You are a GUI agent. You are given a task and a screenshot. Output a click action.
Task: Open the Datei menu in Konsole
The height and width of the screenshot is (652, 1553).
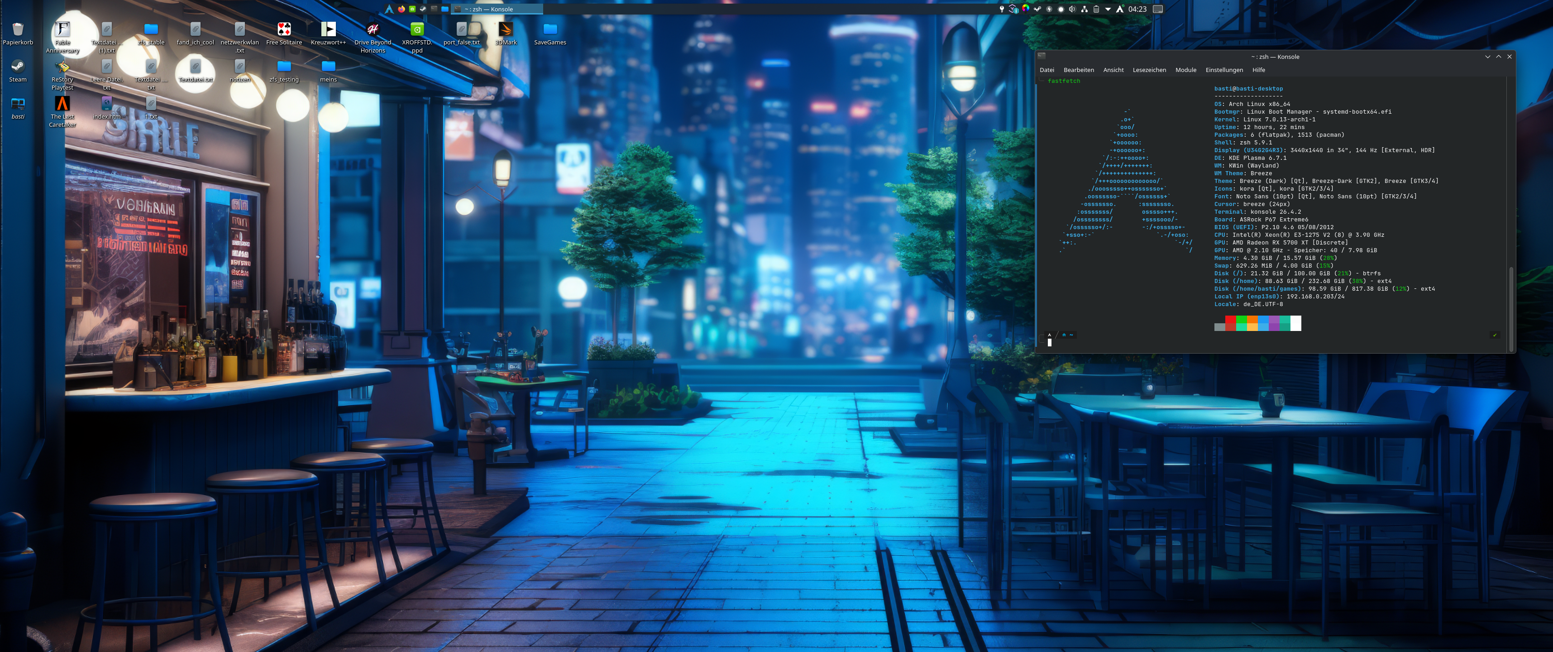[x=1047, y=70]
